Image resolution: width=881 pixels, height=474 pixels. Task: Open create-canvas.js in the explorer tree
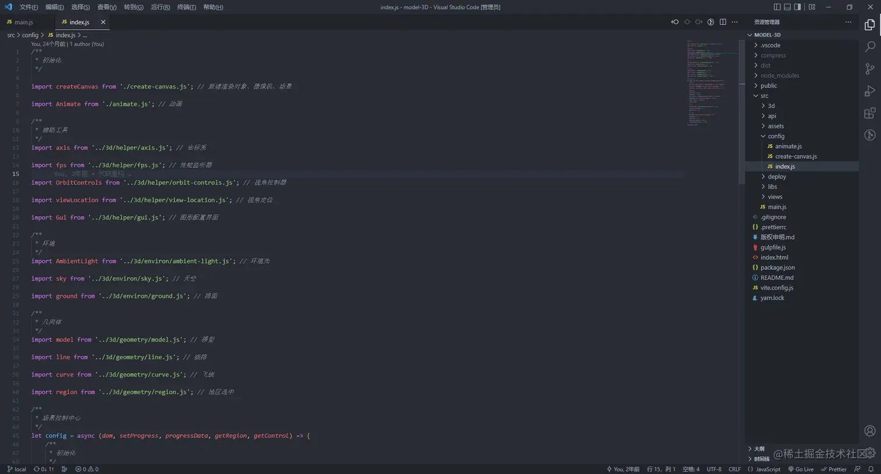[x=802, y=156]
